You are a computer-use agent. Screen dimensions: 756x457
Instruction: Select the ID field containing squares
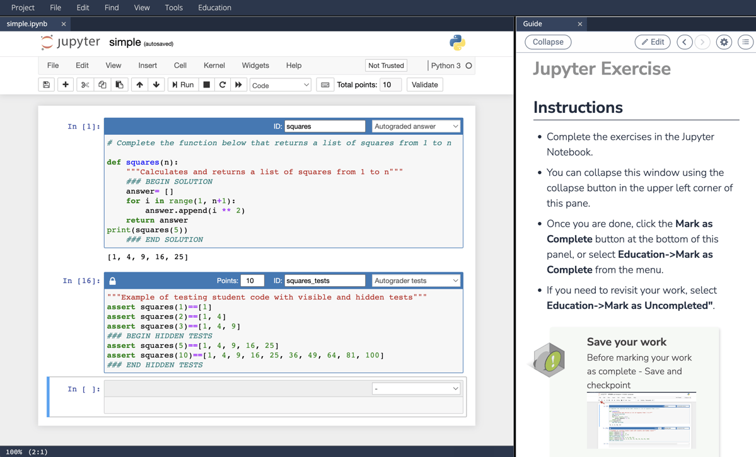pyautogui.click(x=325, y=126)
